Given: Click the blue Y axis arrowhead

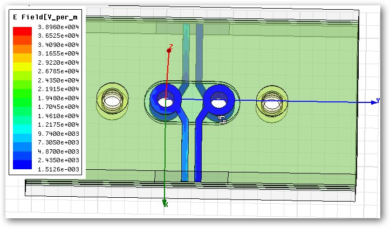Looking at the screenshot, I should 374,102.
